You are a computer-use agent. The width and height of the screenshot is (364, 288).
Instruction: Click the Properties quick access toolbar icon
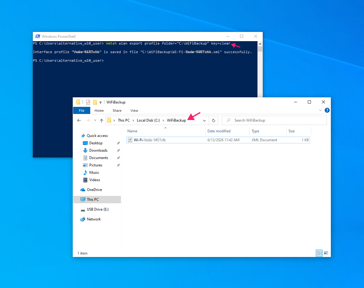pyautogui.click(x=88, y=102)
